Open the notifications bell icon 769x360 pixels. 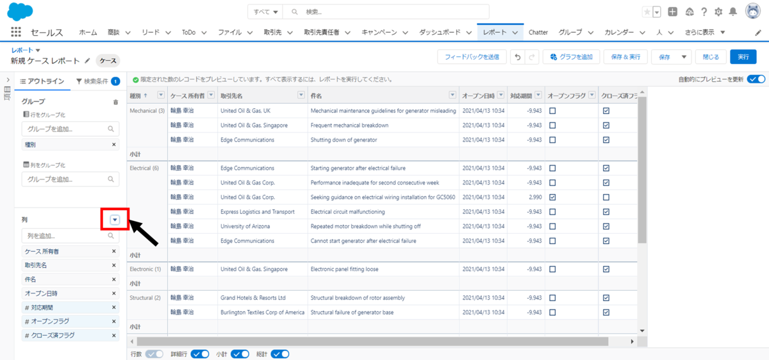tap(733, 12)
